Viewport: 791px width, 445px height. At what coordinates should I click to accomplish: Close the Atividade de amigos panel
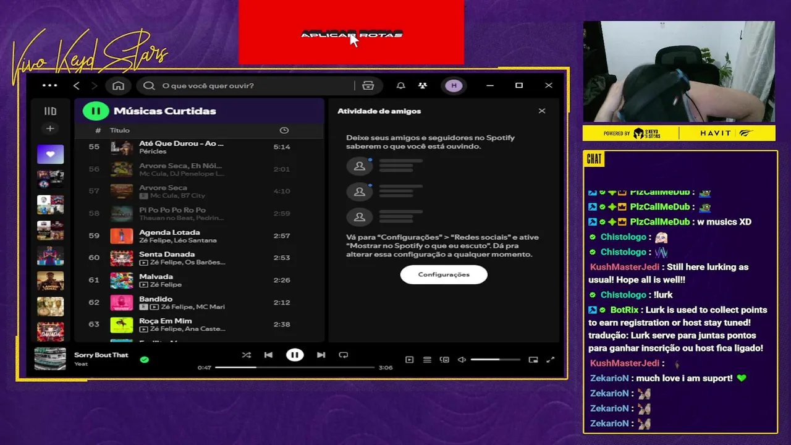pyautogui.click(x=542, y=111)
